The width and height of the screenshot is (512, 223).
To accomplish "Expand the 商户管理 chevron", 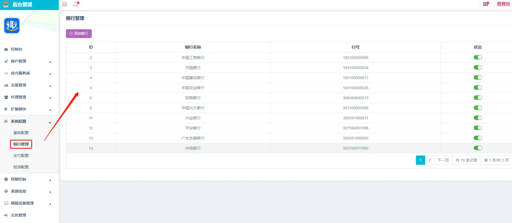I will 50,62.
